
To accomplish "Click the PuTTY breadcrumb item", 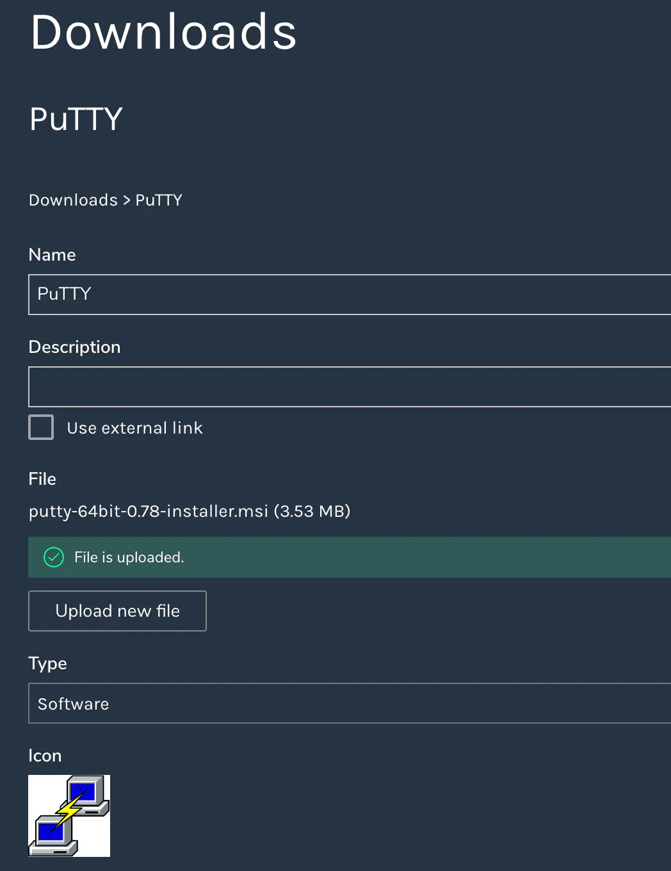I will [159, 200].
